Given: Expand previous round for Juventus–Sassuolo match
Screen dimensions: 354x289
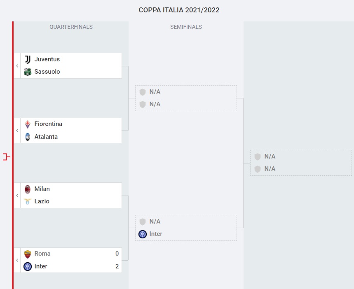Looking at the screenshot, I should tap(17, 66).
